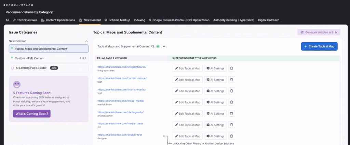
Task: Click trash icon for current-isssue row
Action: 231,80
